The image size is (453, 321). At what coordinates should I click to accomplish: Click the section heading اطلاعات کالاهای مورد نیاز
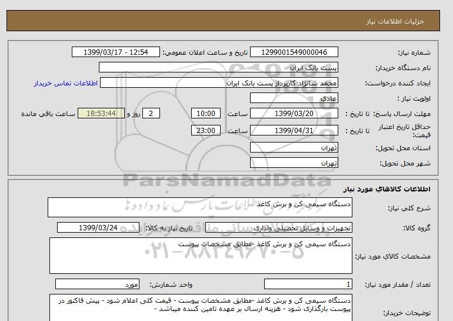(x=387, y=189)
